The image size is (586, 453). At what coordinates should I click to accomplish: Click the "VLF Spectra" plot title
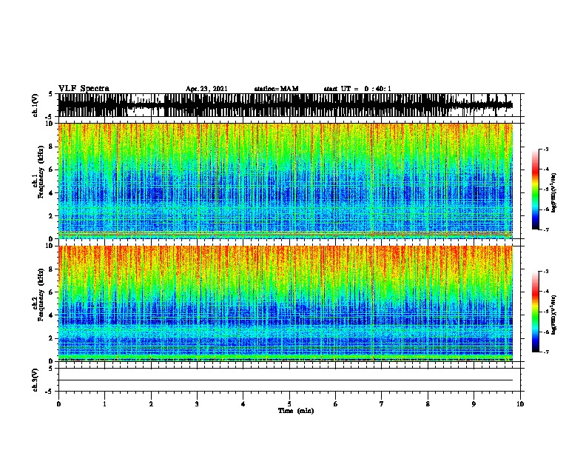pos(84,88)
